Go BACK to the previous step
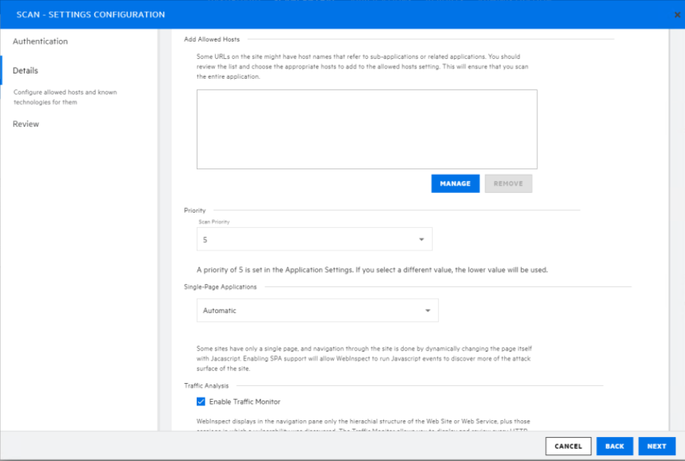 click(x=614, y=446)
